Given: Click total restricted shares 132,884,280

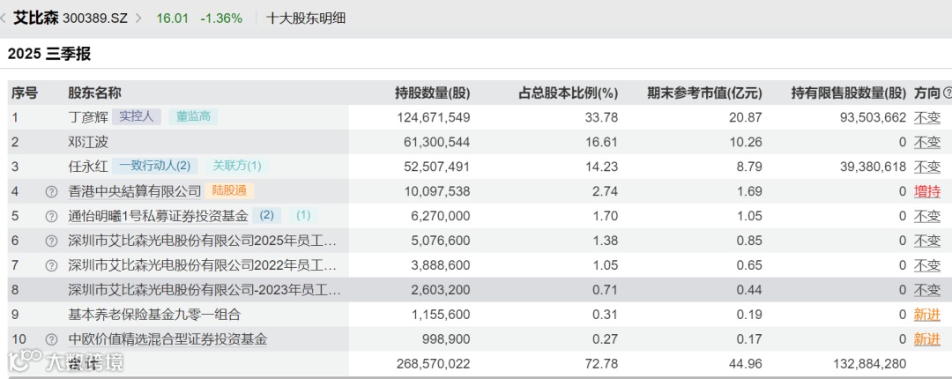Looking at the screenshot, I should 869,364.
